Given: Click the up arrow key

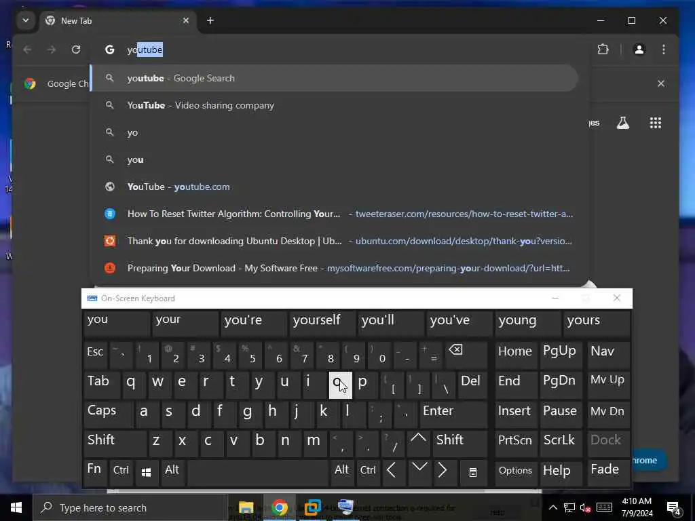Looking at the screenshot, I should coord(418,442).
